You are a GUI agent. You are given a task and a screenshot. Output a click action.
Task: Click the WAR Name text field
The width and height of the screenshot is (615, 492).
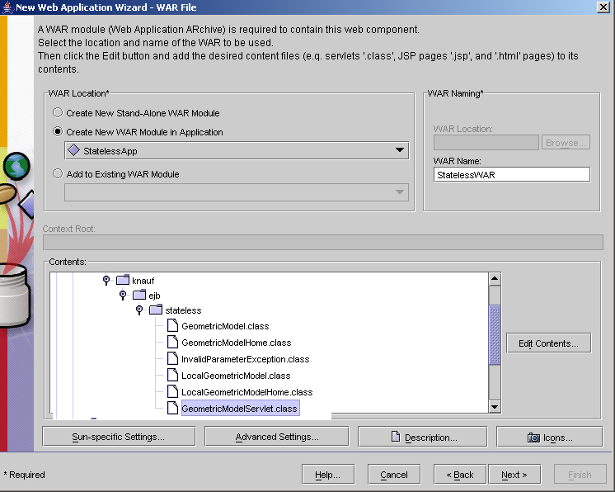[x=511, y=174]
